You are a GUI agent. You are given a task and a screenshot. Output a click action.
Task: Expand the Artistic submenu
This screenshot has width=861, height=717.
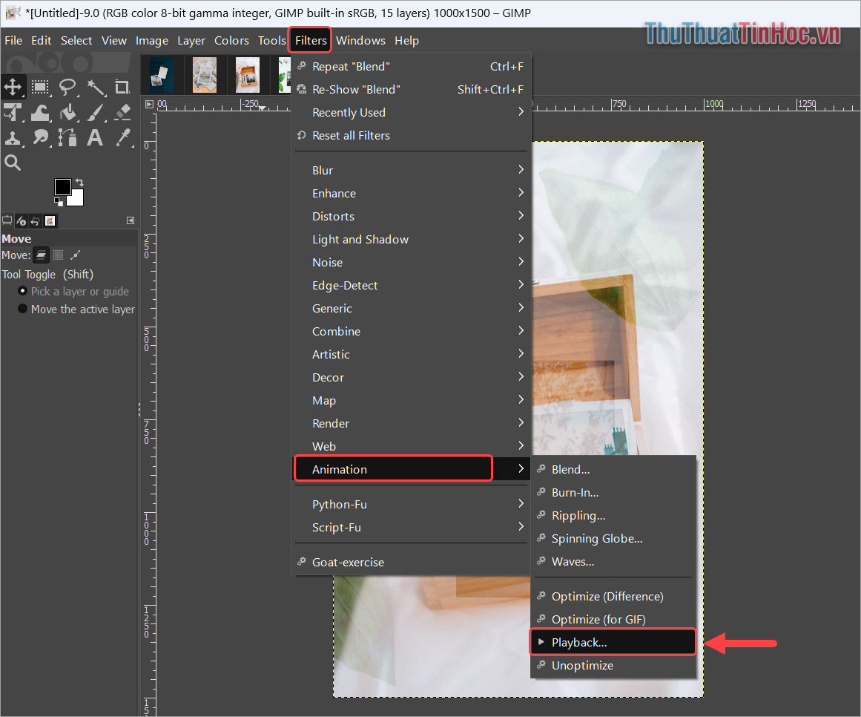411,354
